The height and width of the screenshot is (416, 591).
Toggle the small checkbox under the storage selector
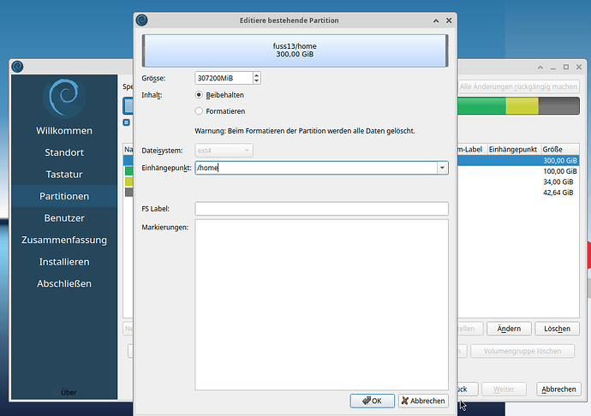click(127, 122)
